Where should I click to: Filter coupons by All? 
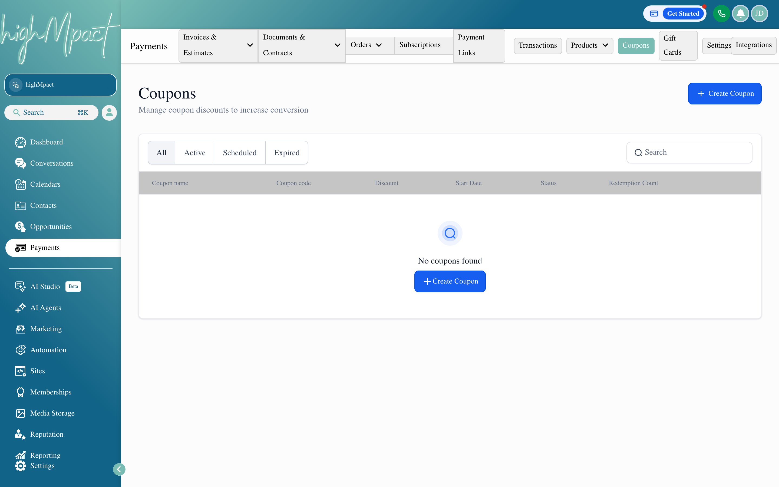click(161, 153)
